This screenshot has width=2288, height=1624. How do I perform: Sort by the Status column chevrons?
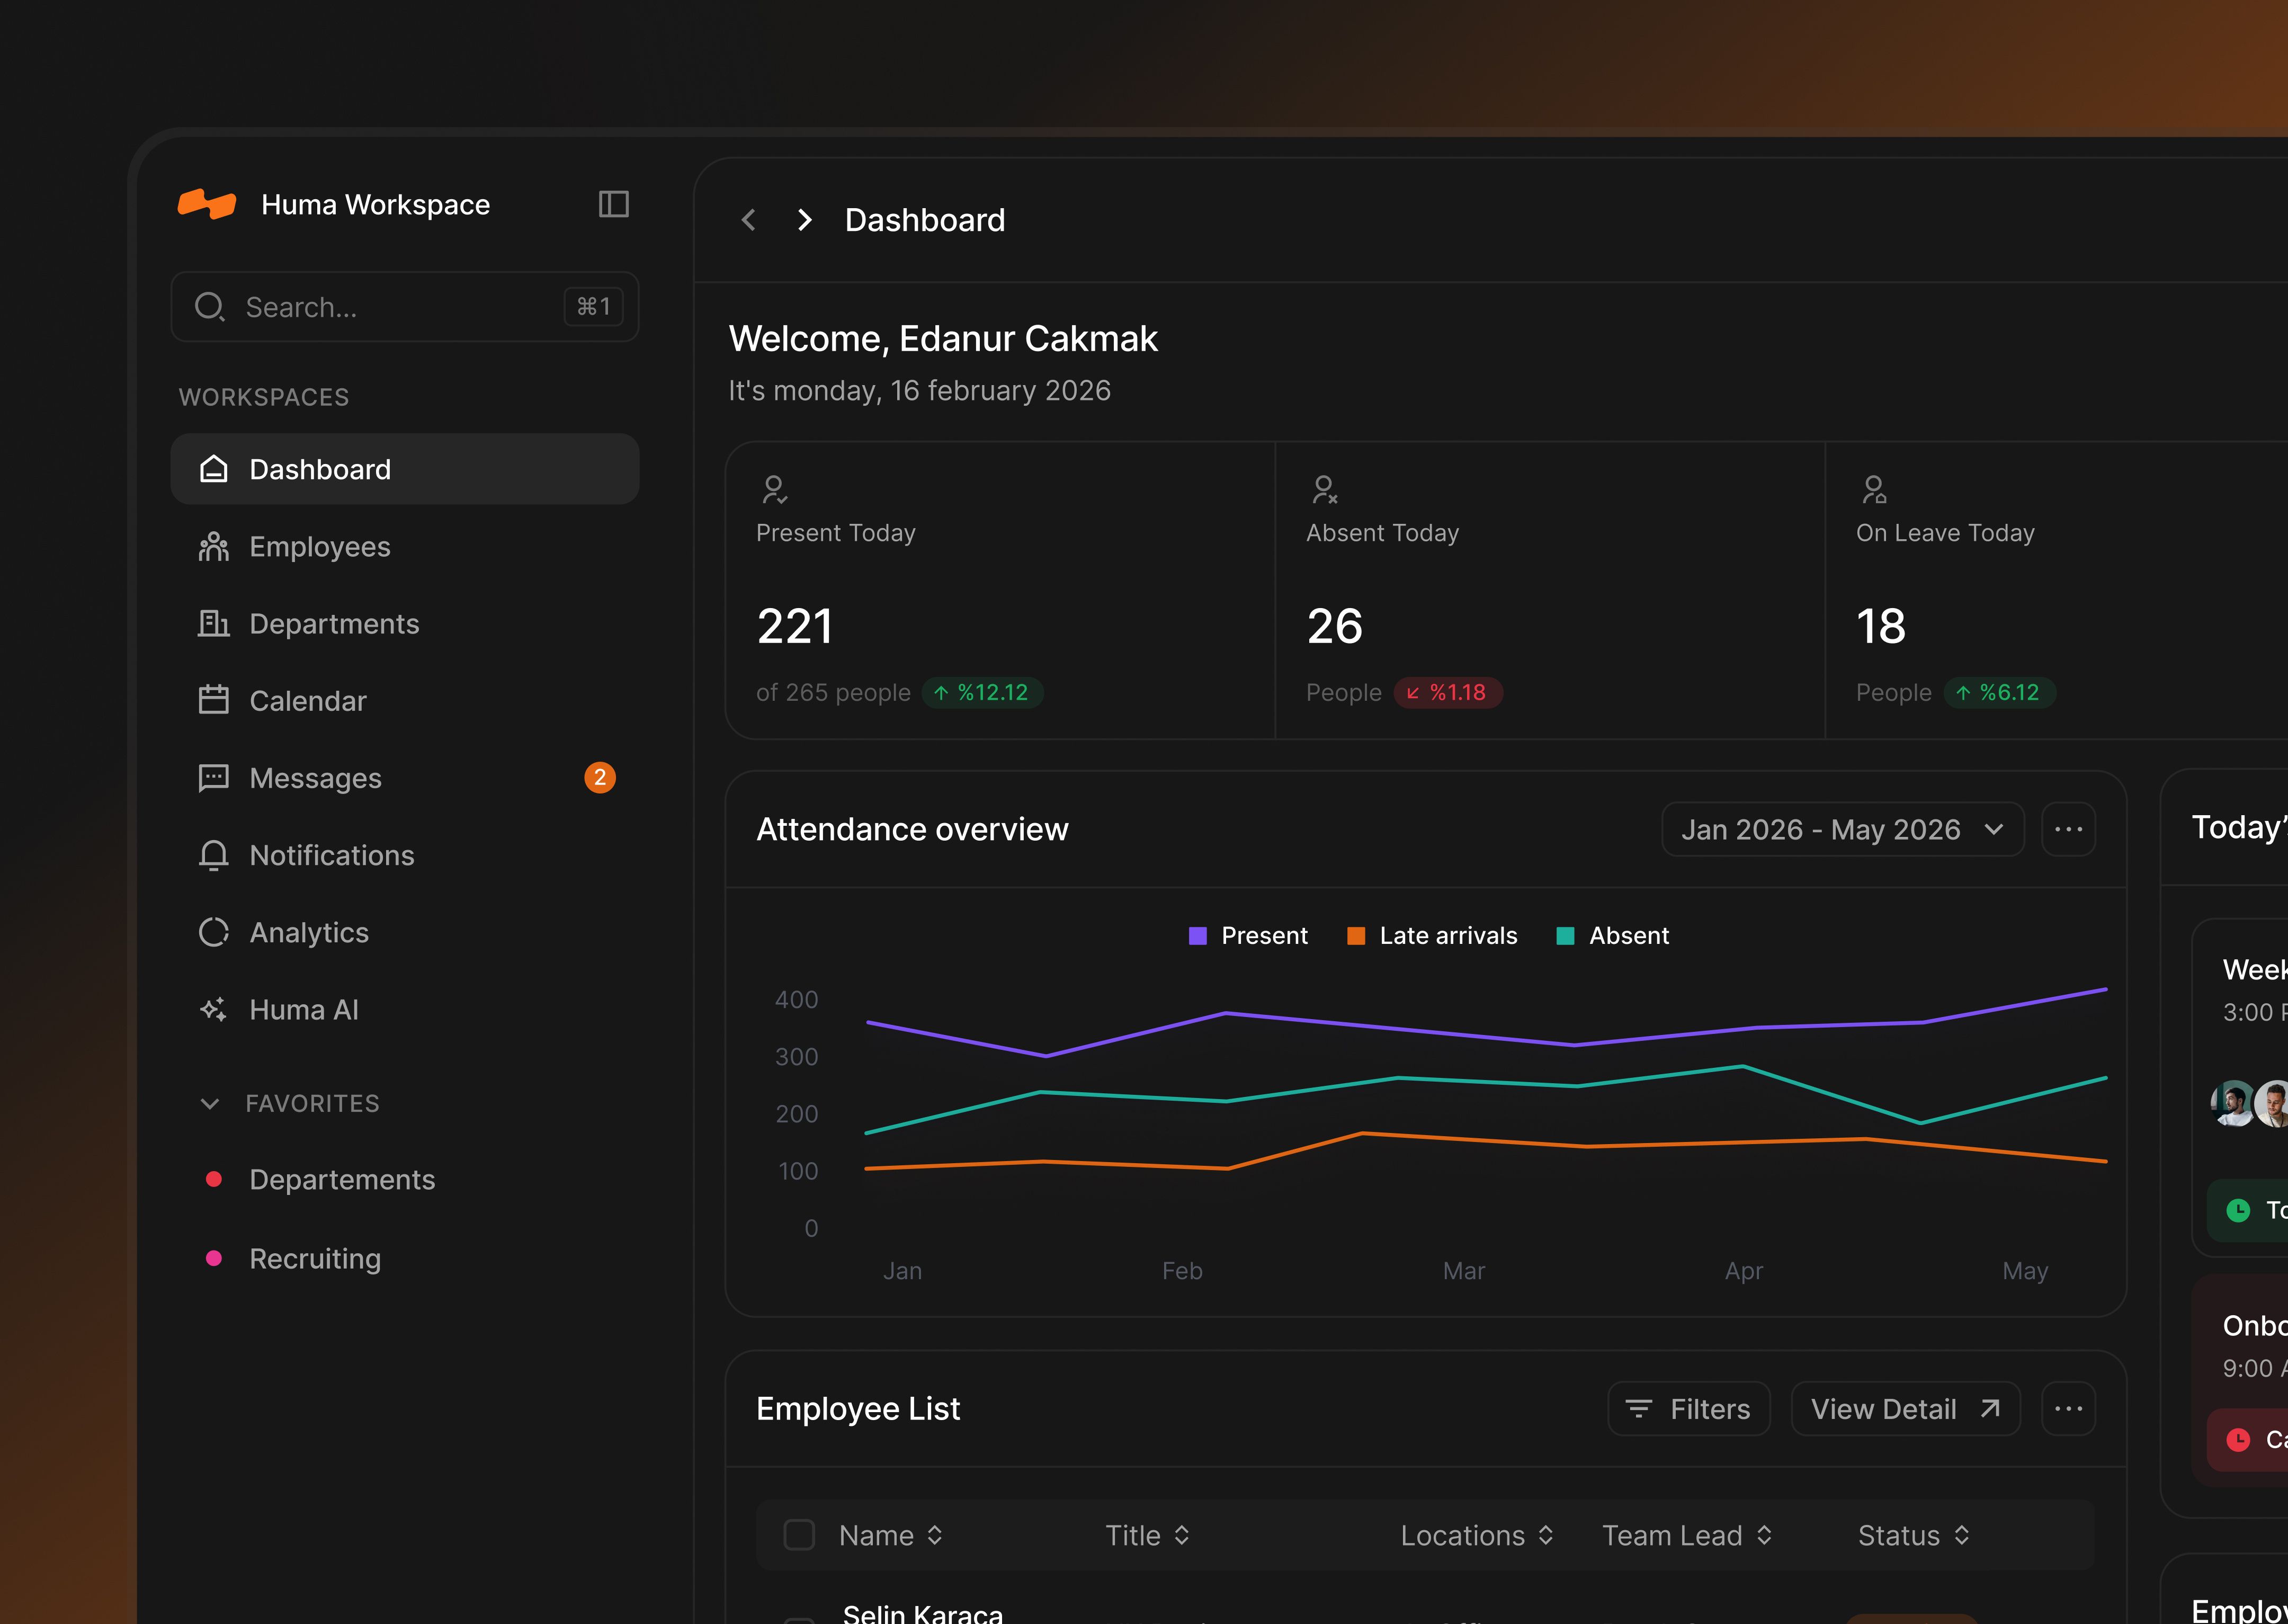click(1961, 1534)
